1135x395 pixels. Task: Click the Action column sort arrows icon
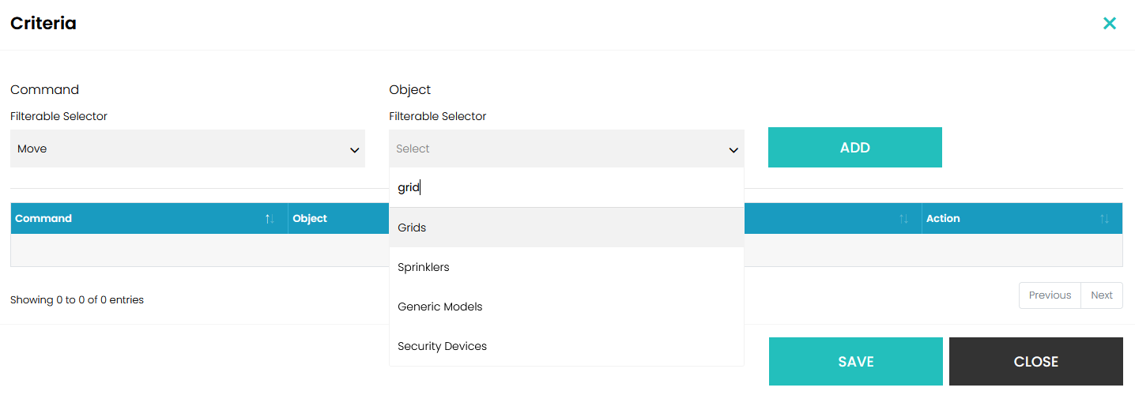point(1104,219)
